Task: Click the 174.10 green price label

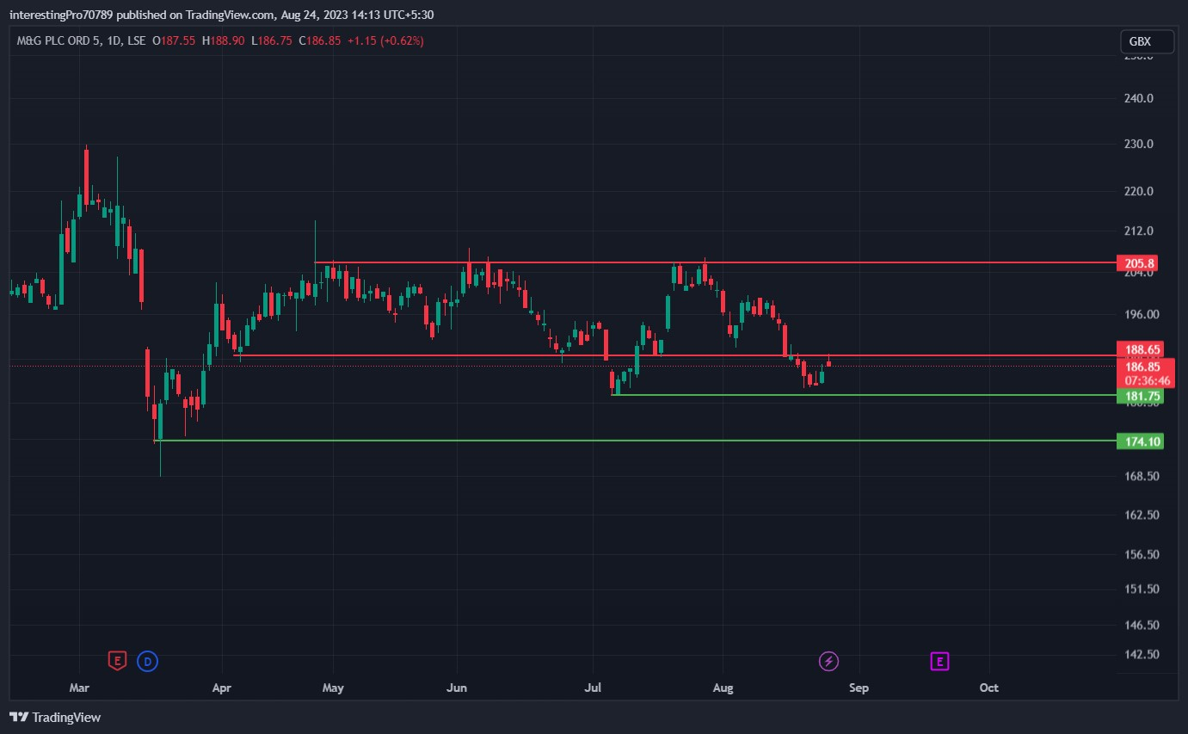Action: click(1141, 441)
